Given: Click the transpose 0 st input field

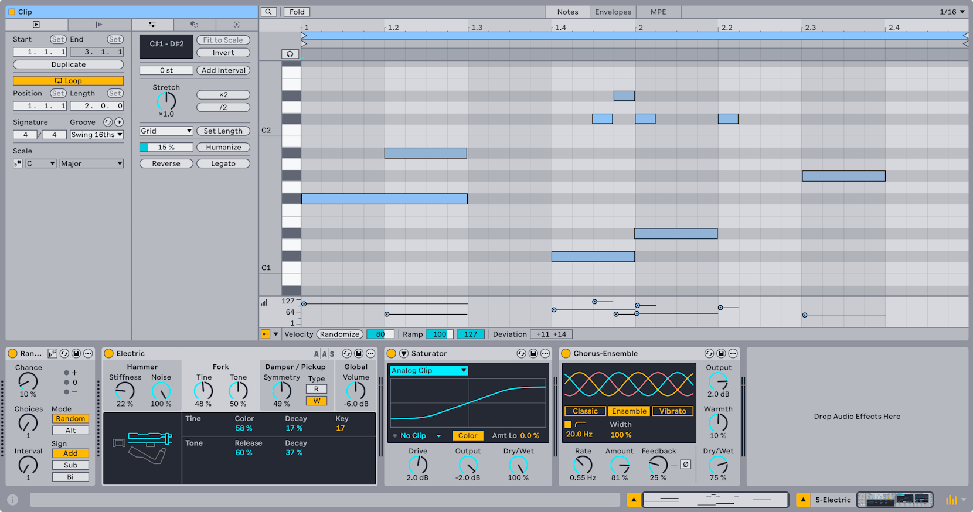Looking at the screenshot, I should click(x=166, y=70).
